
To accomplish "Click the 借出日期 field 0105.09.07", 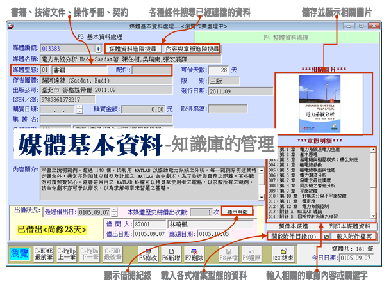I will pyautogui.click(x=149, y=234).
